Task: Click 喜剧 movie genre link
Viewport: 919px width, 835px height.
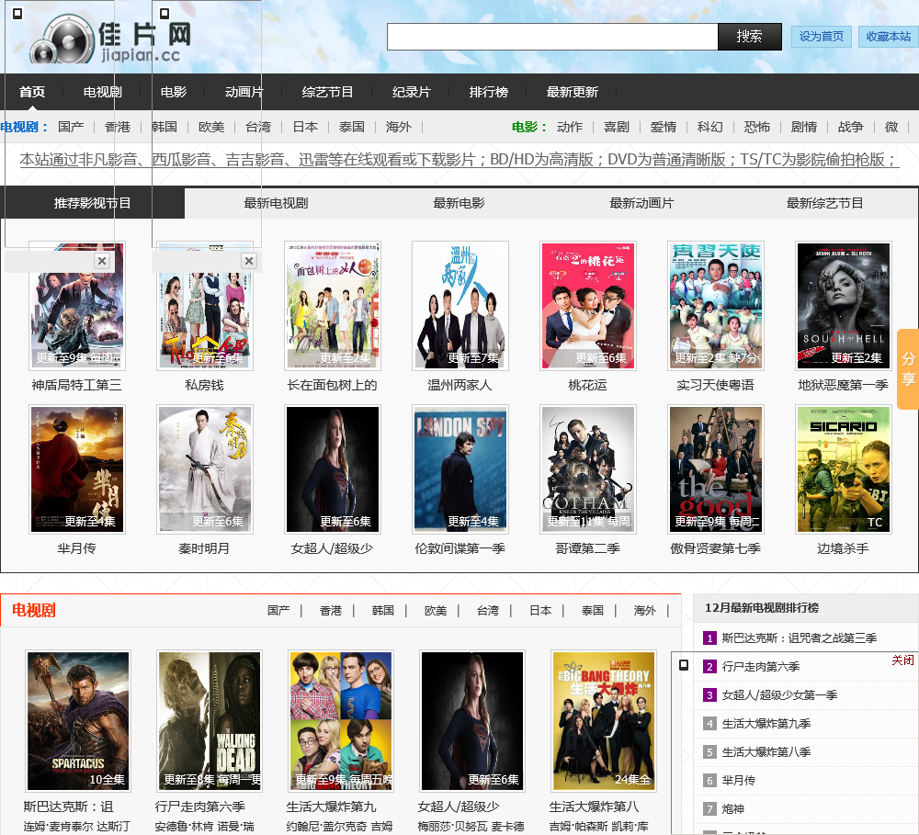Action: [x=617, y=127]
